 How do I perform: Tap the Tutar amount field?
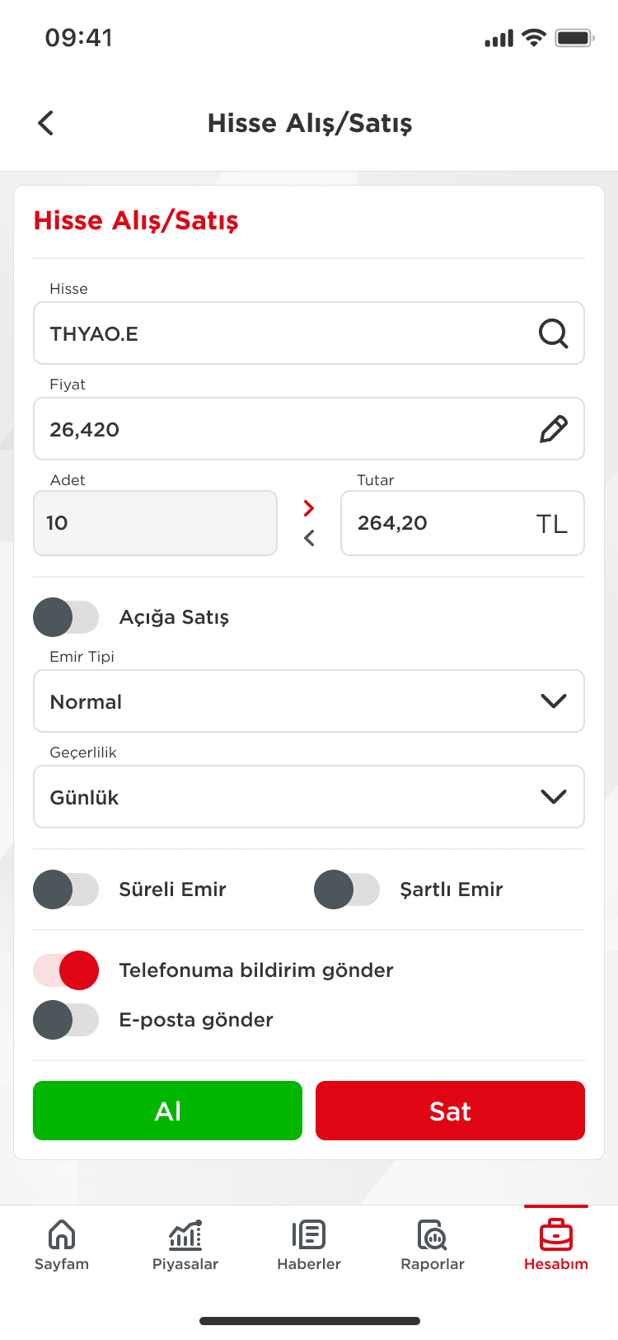coord(462,523)
